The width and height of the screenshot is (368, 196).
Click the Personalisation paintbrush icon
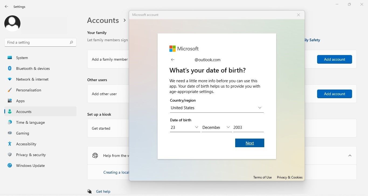(x=10, y=90)
